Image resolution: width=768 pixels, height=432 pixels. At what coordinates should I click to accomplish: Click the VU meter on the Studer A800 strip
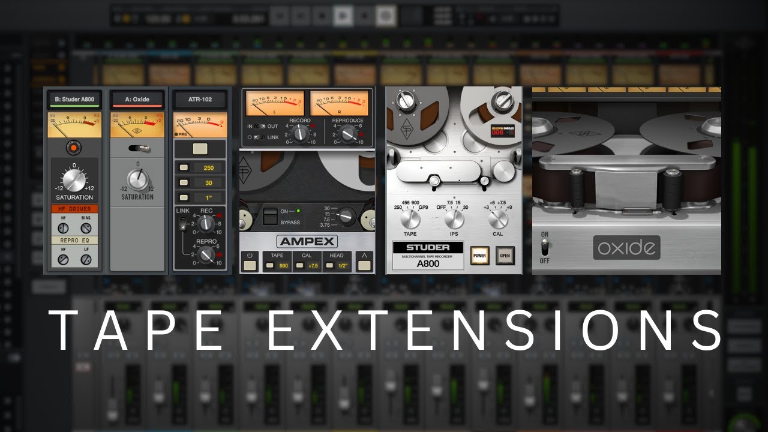[x=74, y=124]
